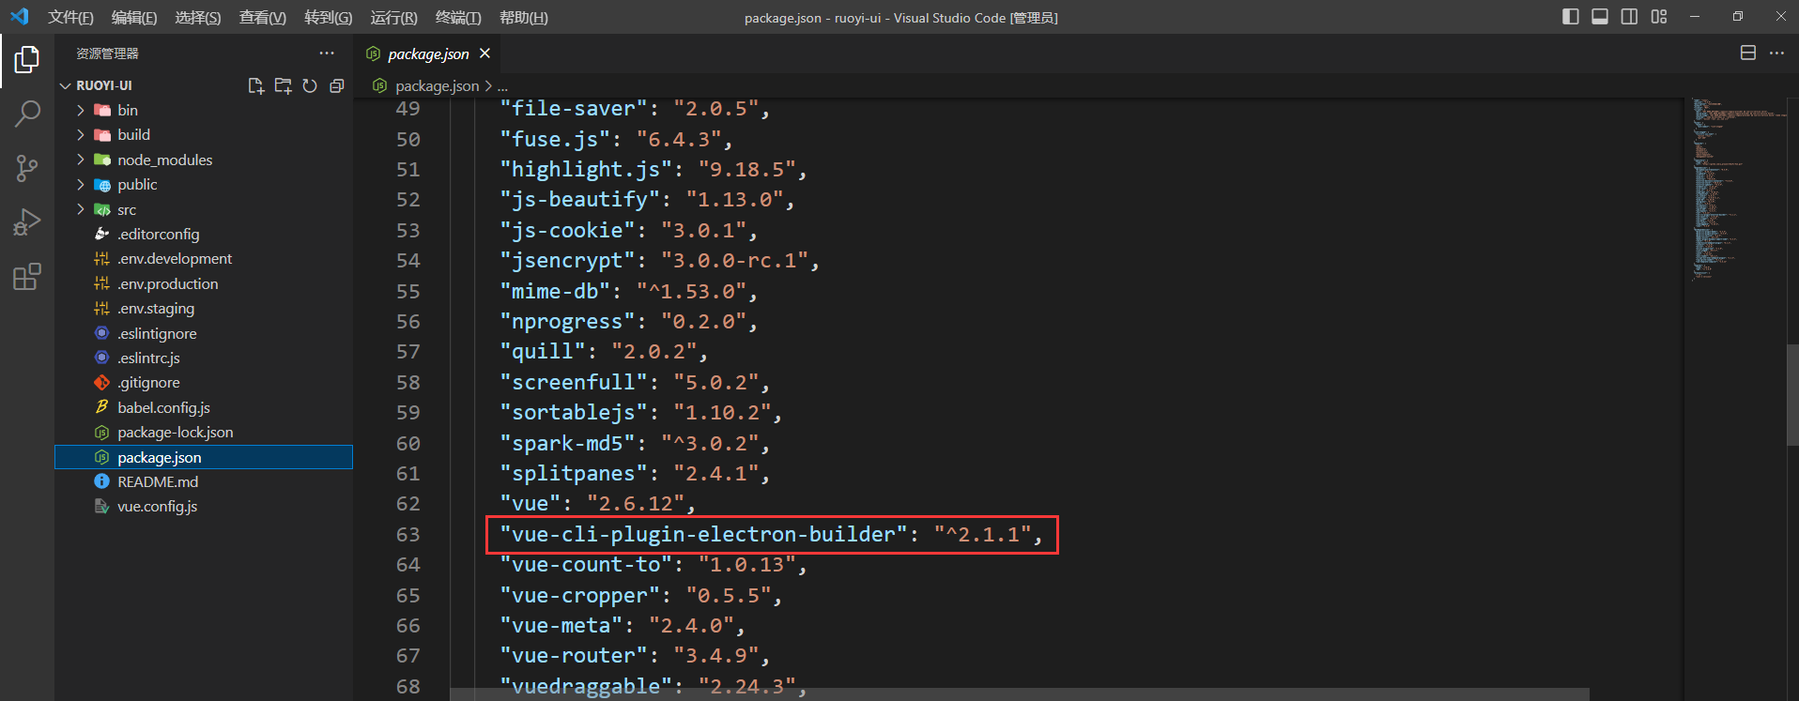Expand the src folder
The image size is (1799, 701).
(127, 209)
